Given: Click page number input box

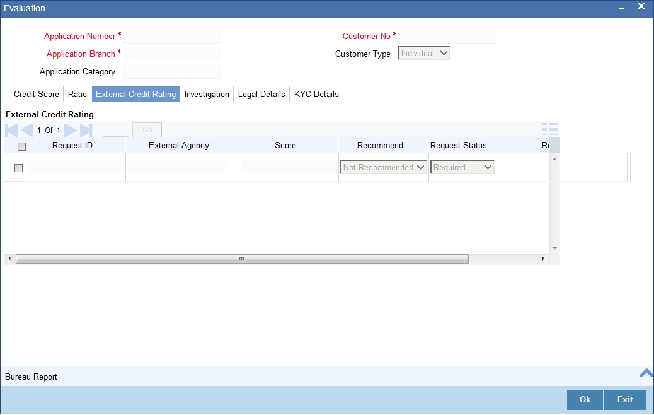Looking at the screenshot, I should point(117,131).
